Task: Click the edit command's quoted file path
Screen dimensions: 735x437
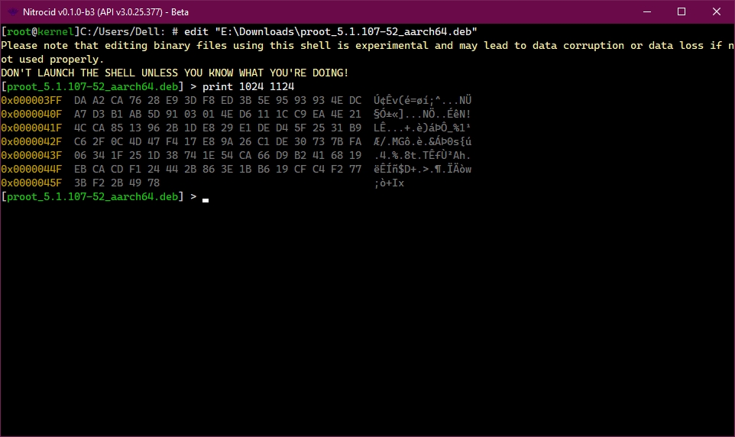Action: point(346,32)
